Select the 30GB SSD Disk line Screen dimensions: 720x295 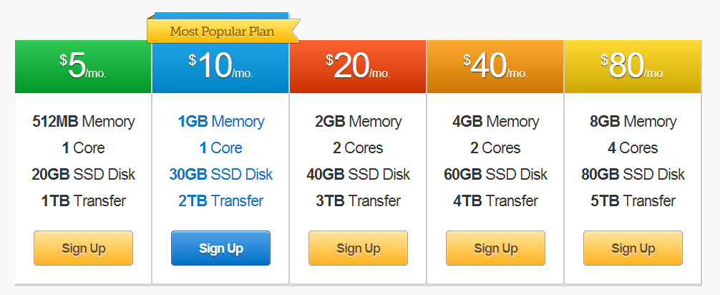(x=220, y=175)
